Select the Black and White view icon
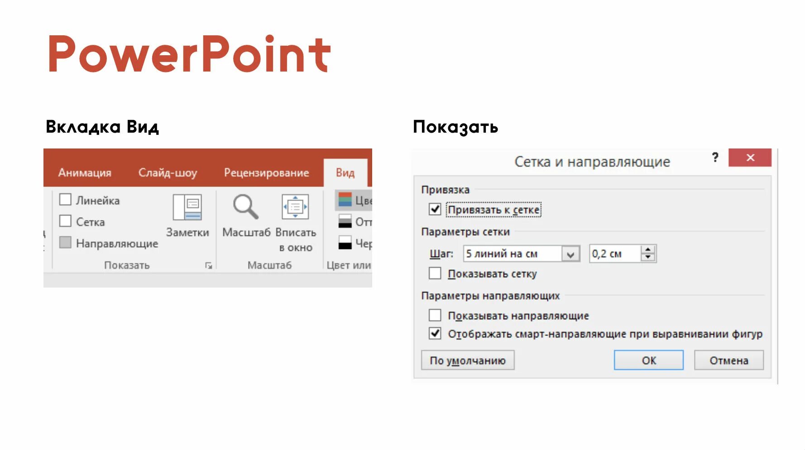 pyautogui.click(x=345, y=243)
